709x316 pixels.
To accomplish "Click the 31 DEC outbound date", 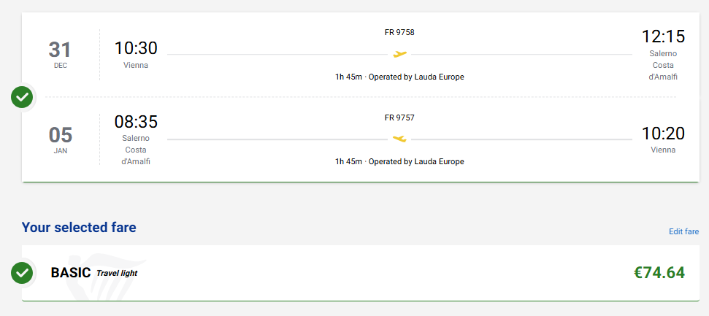I will tap(60, 53).
